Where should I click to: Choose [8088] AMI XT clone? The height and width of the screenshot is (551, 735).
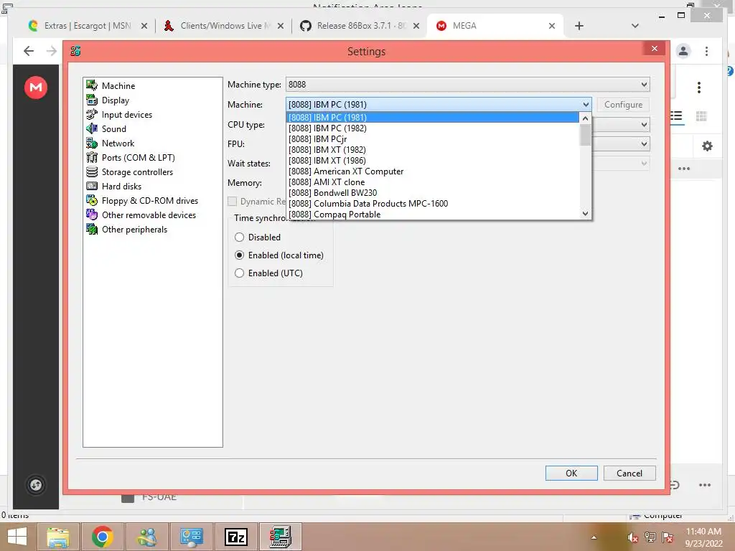click(x=433, y=182)
